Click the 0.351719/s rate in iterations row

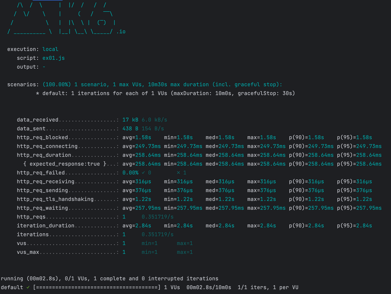coord(157,235)
